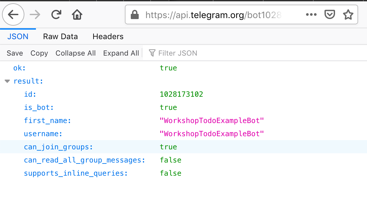Bookmark this page with the star icon
Image resolution: width=367 pixels, height=200 pixels.
348,15
